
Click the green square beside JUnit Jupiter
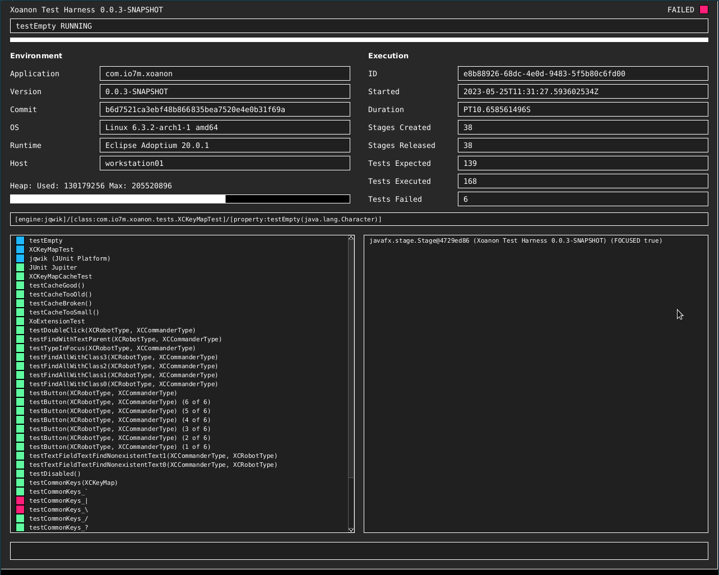click(x=20, y=267)
